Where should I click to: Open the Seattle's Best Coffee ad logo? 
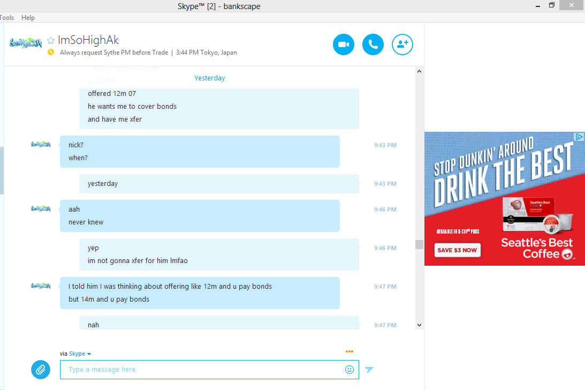point(537,248)
